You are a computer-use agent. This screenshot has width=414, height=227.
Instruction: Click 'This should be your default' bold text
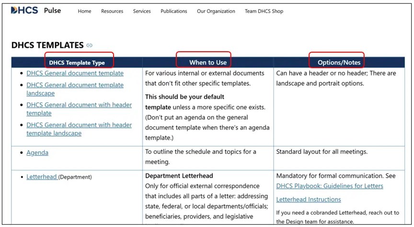[x=184, y=97]
